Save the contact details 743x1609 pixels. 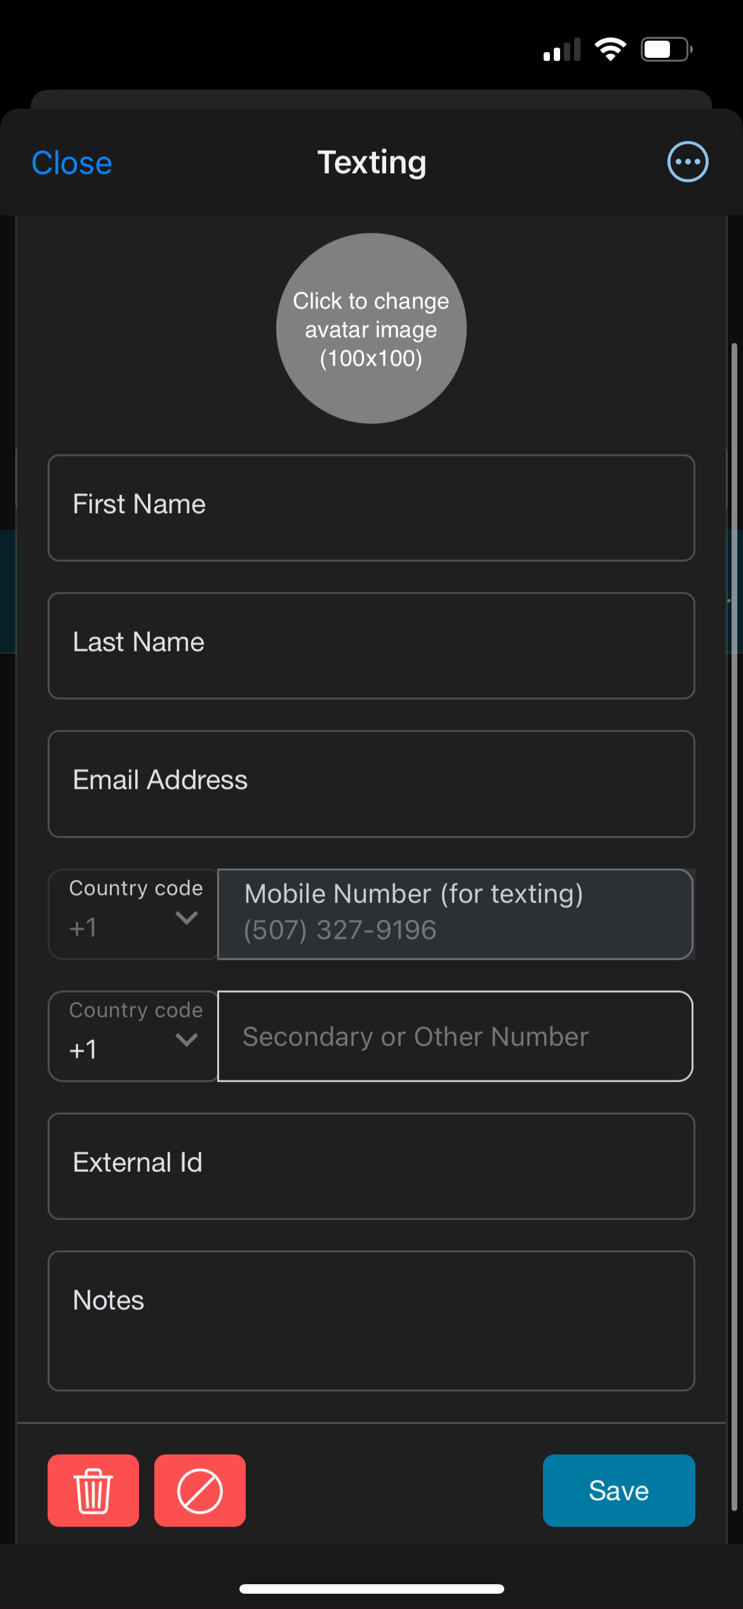[x=619, y=1490]
